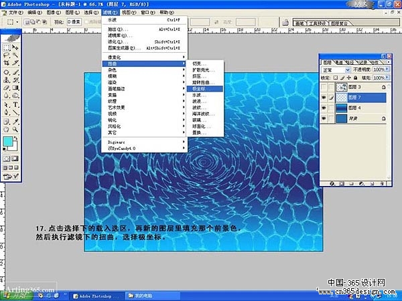Select the Dodge tool
Image resolution: width=402 pixels, height=301 pixels.
(15, 96)
